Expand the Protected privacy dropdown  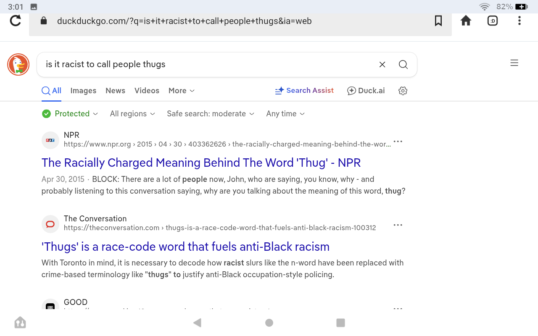pos(70,114)
